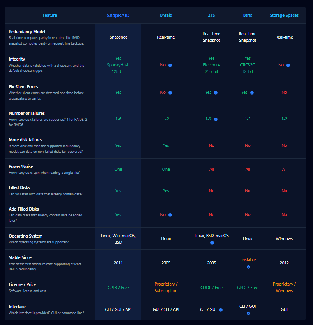Click GPL3 / Free license cell
This screenshot has height=325, width=313.
coord(118,287)
